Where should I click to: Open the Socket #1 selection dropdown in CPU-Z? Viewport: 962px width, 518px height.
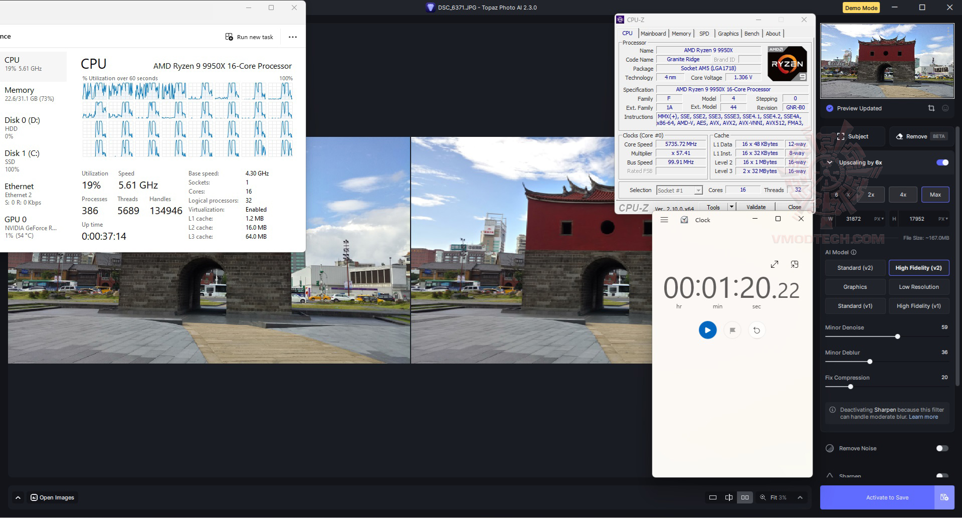pos(698,191)
